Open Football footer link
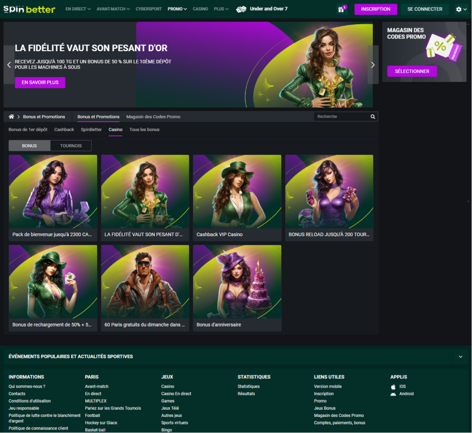This screenshot has height=433, width=472. click(92, 415)
